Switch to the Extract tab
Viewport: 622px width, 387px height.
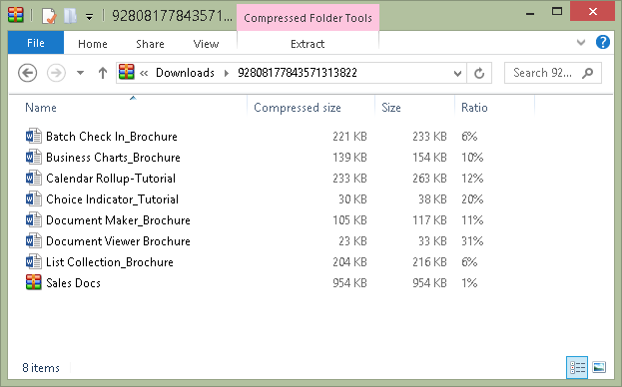(308, 44)
